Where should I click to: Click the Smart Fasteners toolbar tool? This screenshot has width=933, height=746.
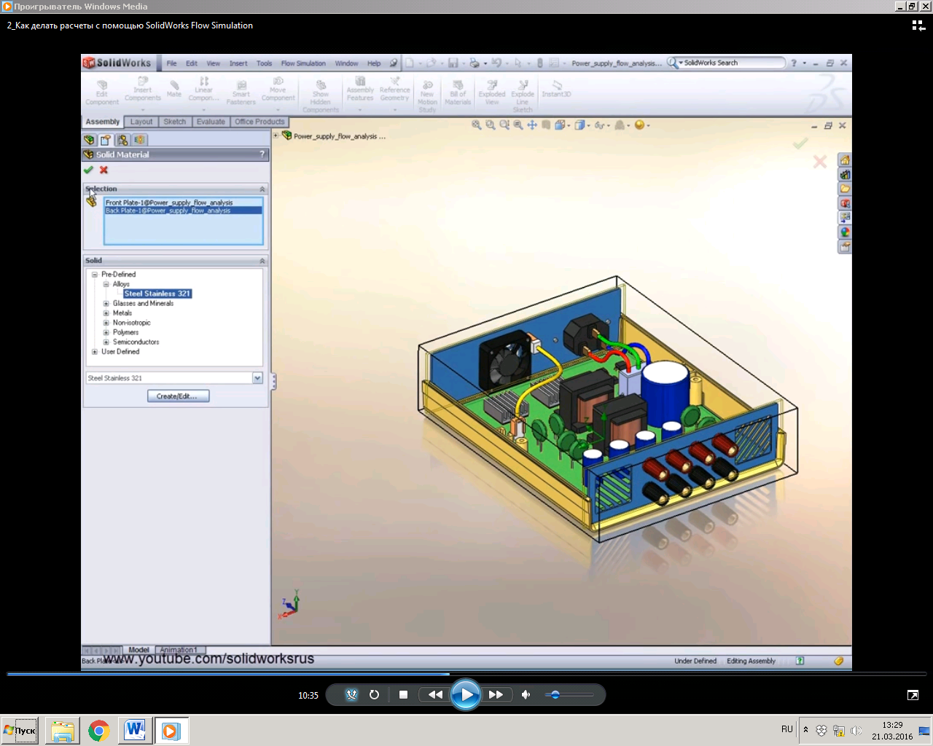[x=241, y=93]
